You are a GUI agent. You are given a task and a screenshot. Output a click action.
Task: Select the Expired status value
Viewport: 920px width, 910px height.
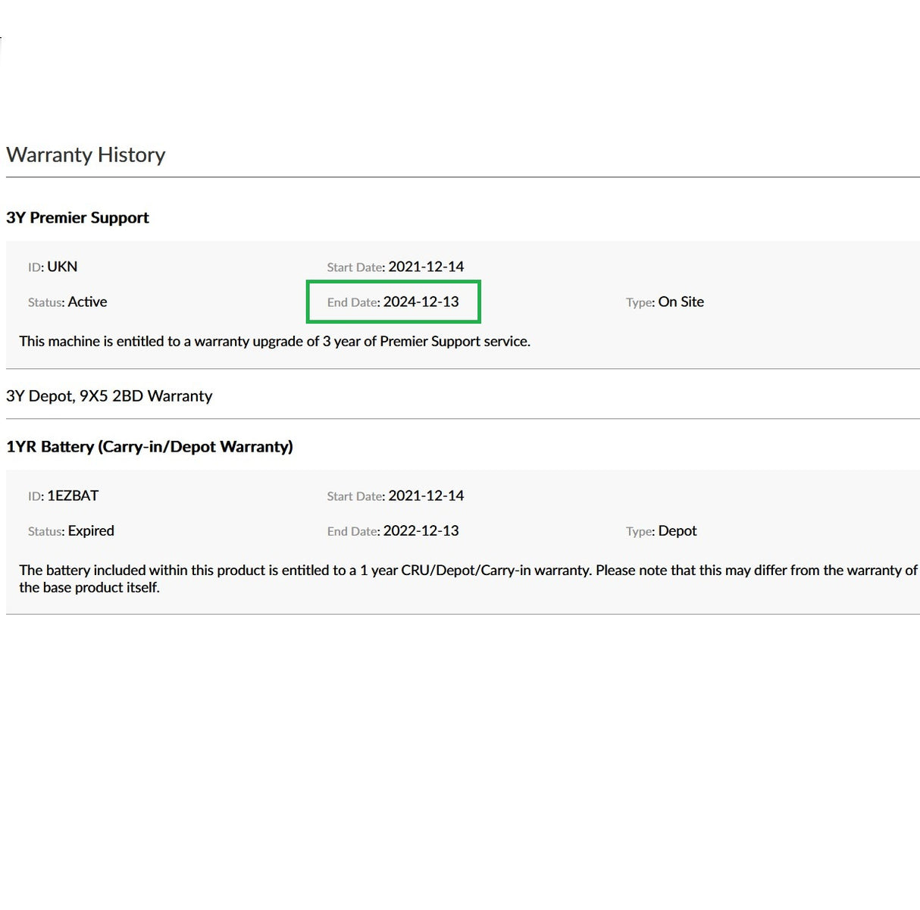point(91,530)
